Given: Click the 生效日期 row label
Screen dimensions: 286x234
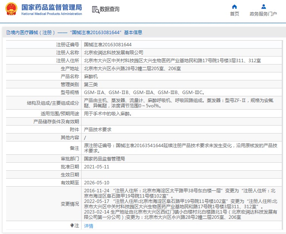Looking at the screenshot, I should pyautogui.click(x=70, y=175).
